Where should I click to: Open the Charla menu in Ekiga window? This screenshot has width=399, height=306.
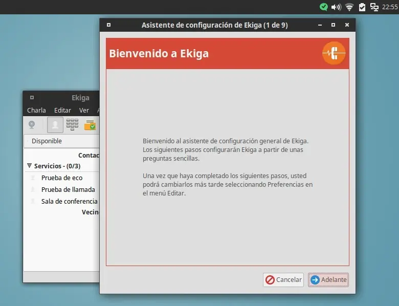coord(36,110)
